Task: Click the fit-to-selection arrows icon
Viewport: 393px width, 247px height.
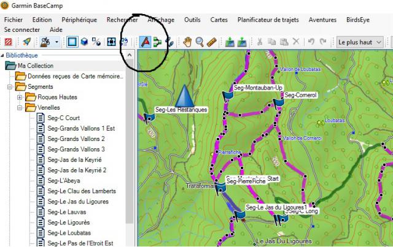Action: pos(111,42)
